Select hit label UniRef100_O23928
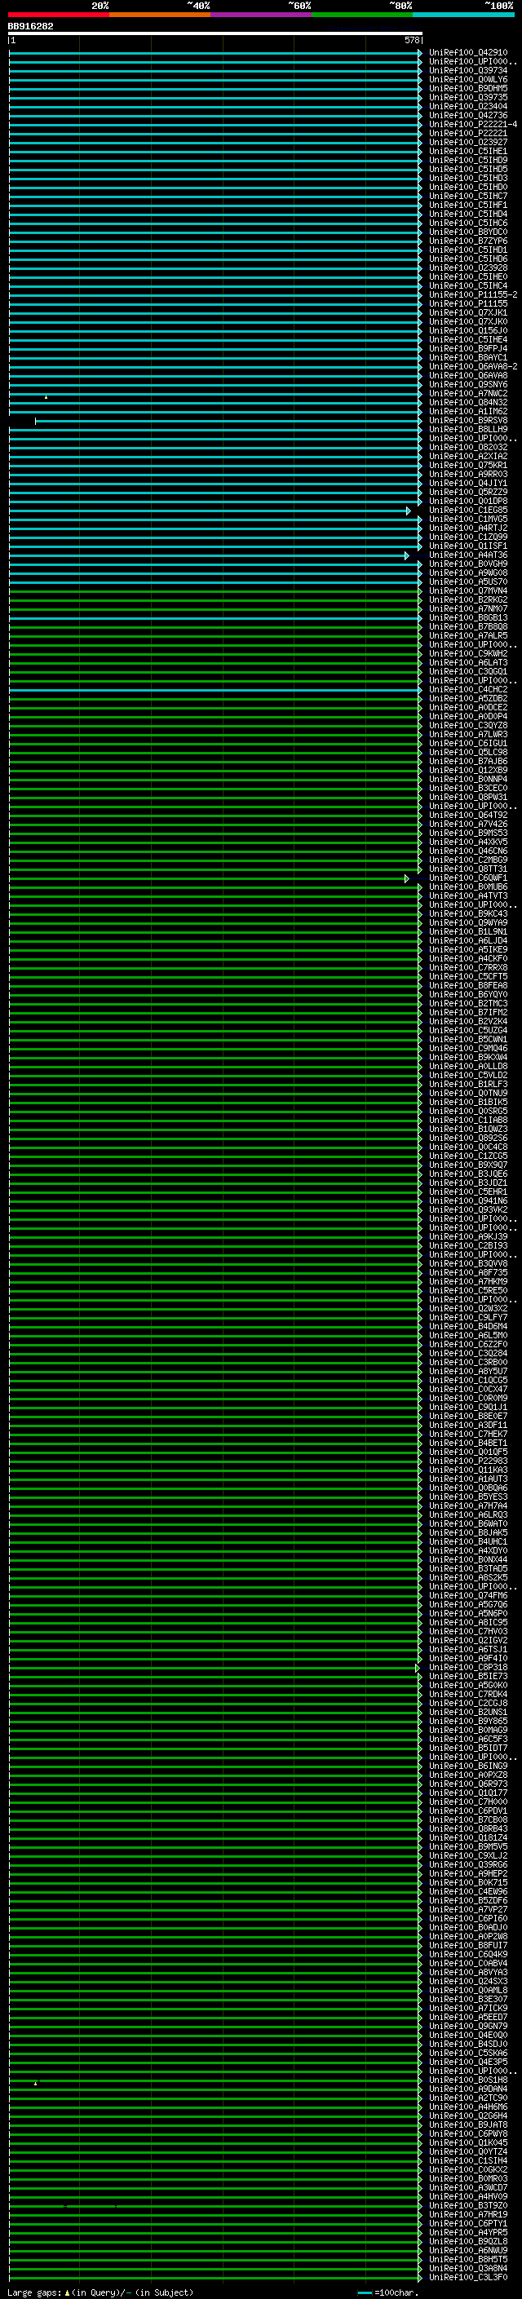 (468, 267)
